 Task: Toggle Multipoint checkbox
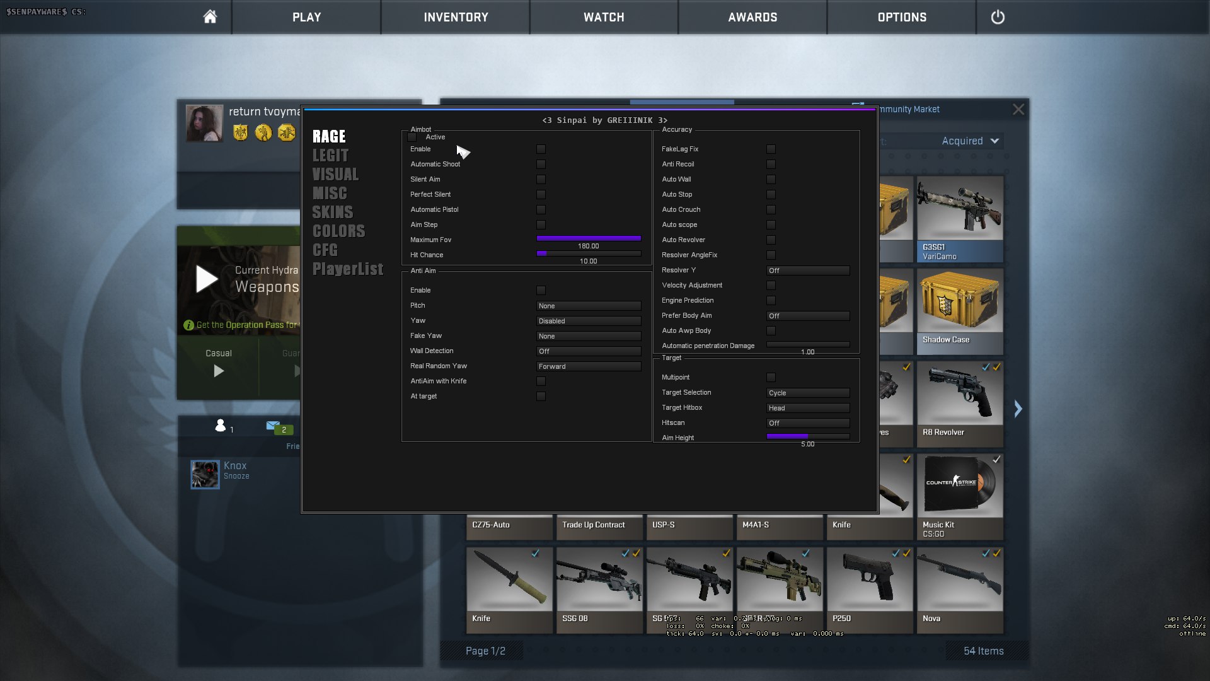(x=771, y=378)
